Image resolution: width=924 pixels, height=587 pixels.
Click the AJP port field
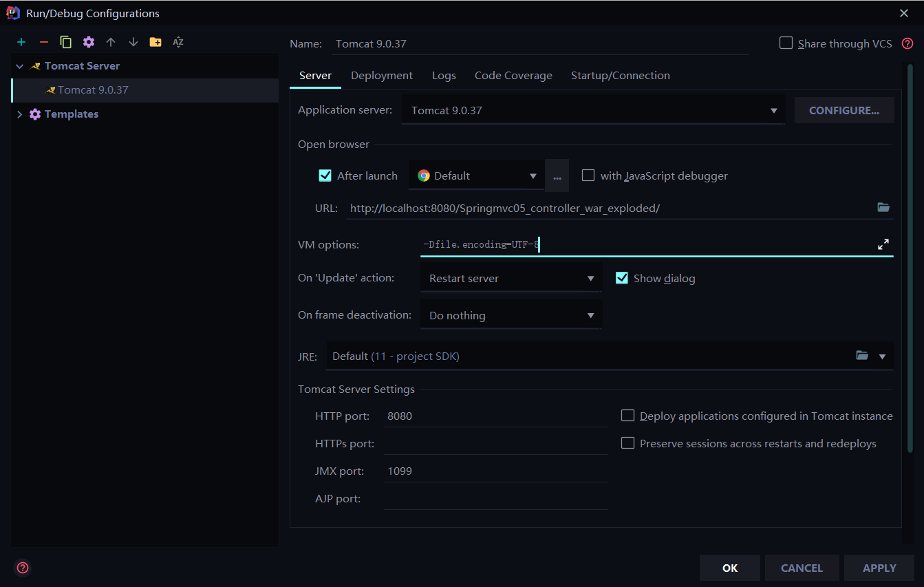495,498
